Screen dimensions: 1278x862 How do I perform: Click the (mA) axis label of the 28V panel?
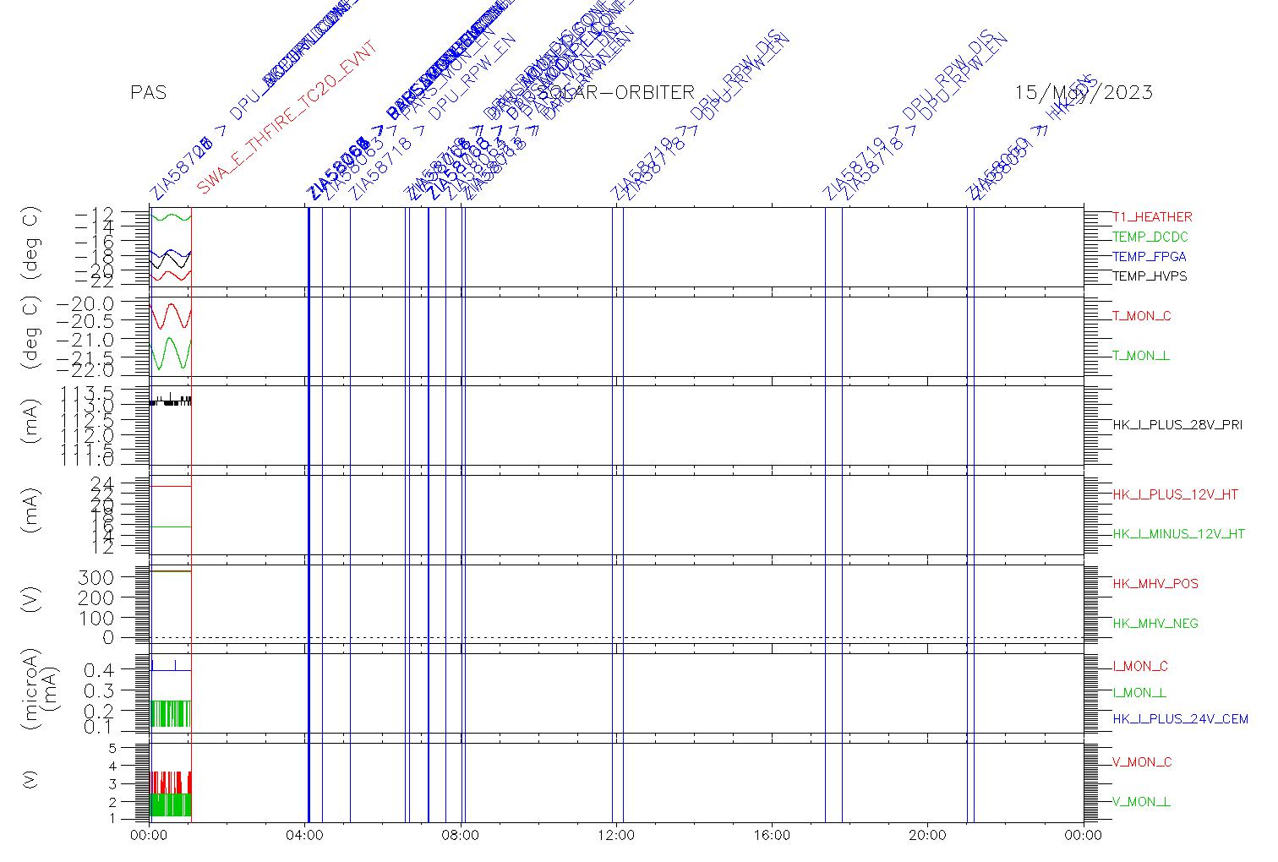point(32,422)
